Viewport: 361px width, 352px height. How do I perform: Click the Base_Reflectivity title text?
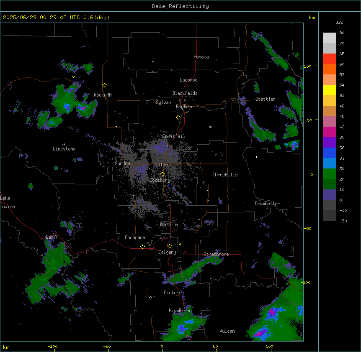[x=180, y=6]
